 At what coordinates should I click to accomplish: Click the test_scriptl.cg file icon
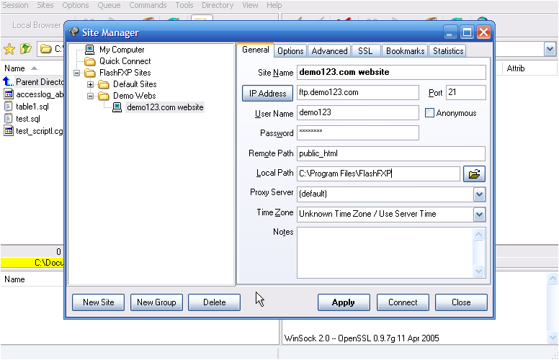pyautogui.click(x=9, y=131)
